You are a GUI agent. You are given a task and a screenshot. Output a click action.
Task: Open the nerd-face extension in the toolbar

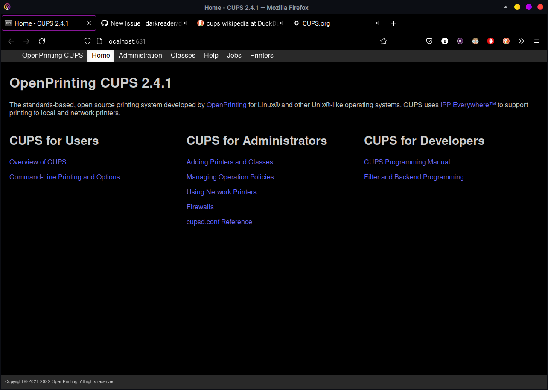[x=475, y=41]
